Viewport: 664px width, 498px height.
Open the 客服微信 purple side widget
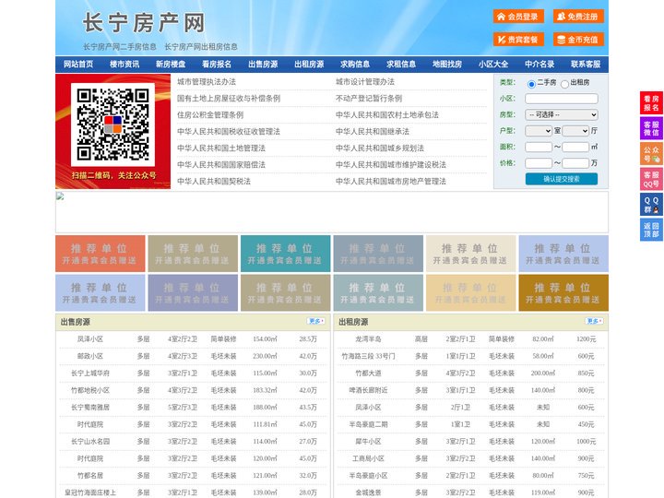point(651,128)
